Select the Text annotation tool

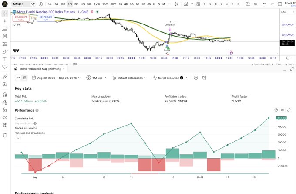(5, 59)
